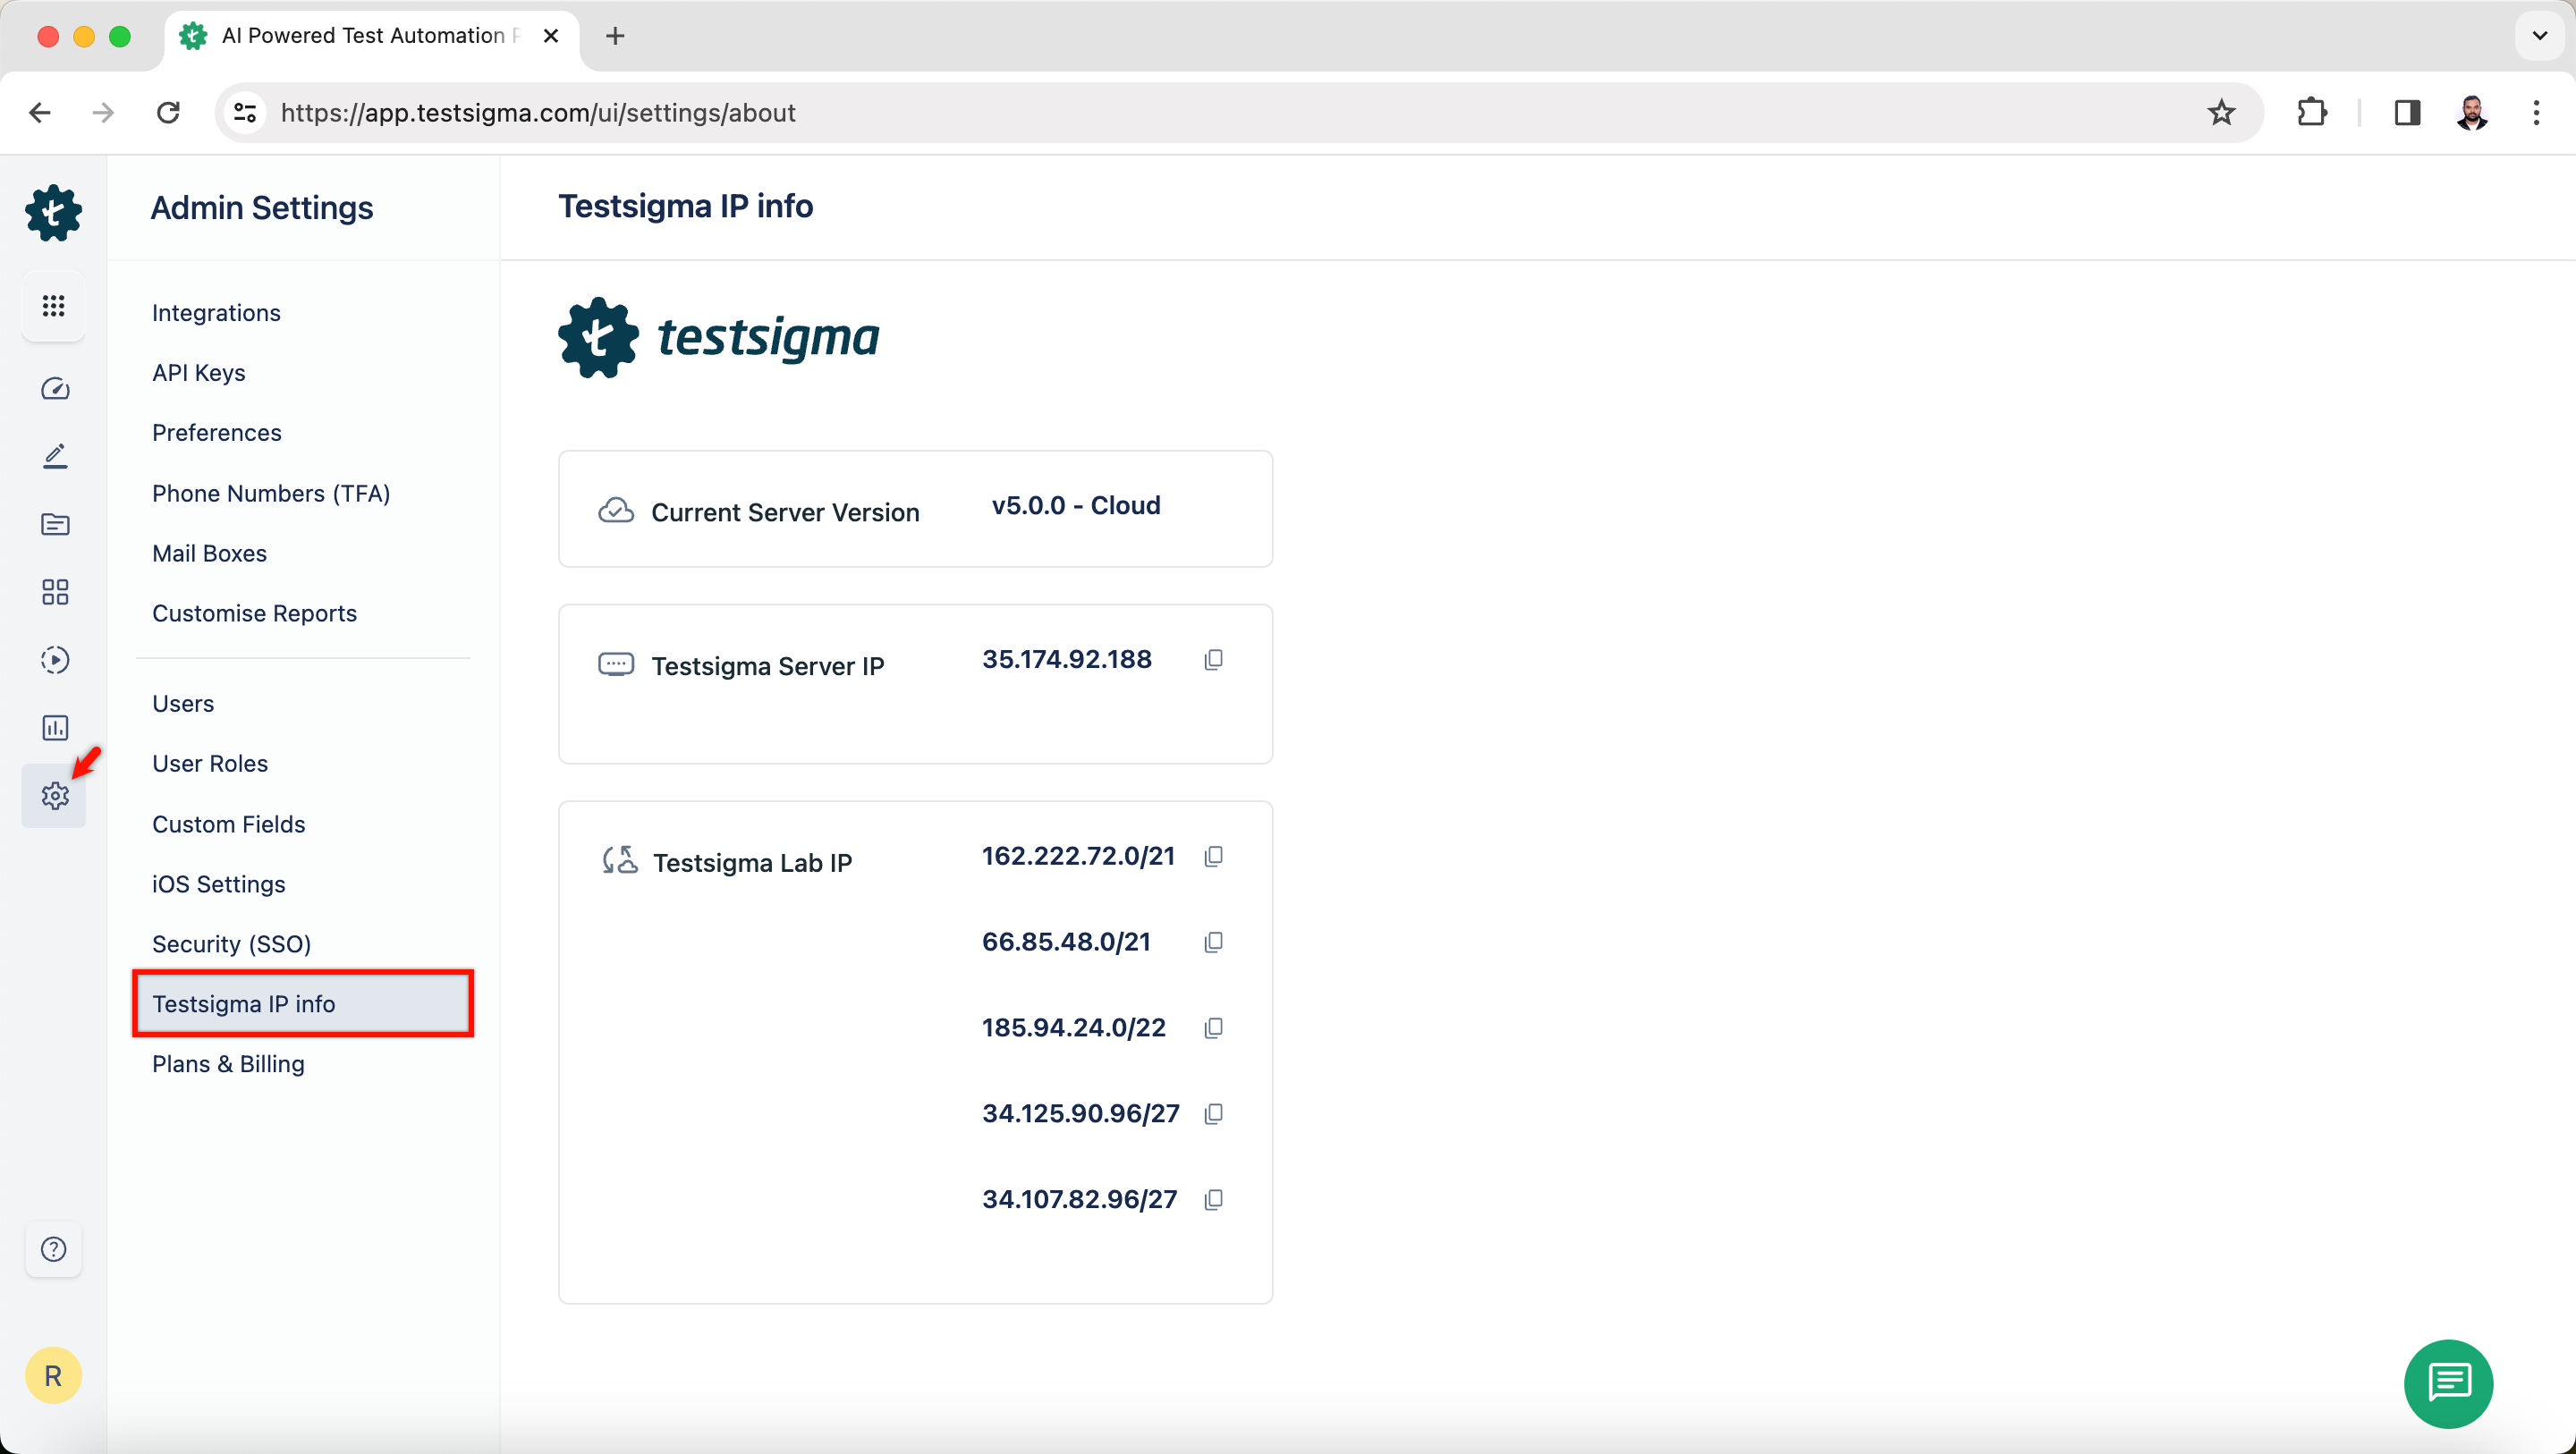
Task: Copy Lab IP 185.94.24.0/22
Action: [x=1214, y=1029]
